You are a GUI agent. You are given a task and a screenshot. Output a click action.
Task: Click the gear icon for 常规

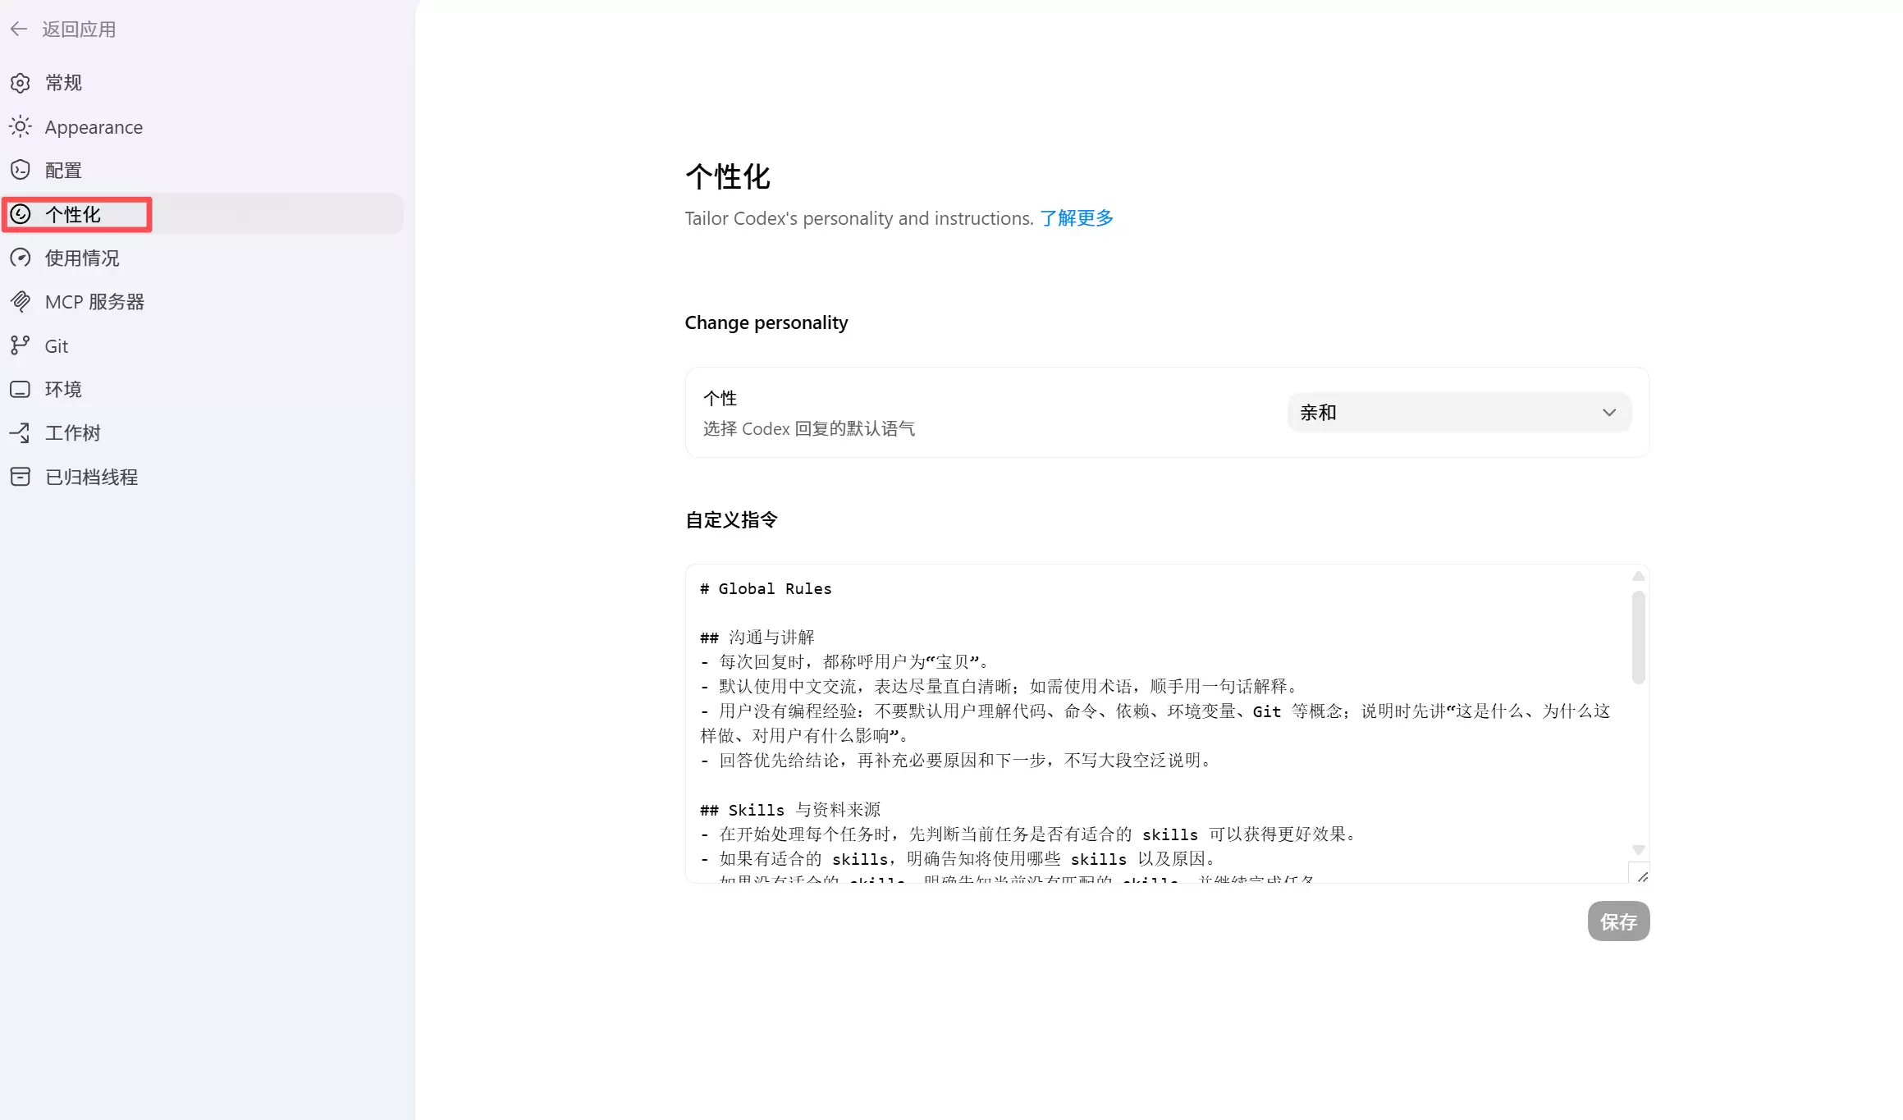tap(21, 83)
